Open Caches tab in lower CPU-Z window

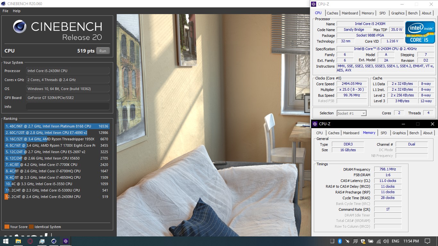click(x=334, y=133)
